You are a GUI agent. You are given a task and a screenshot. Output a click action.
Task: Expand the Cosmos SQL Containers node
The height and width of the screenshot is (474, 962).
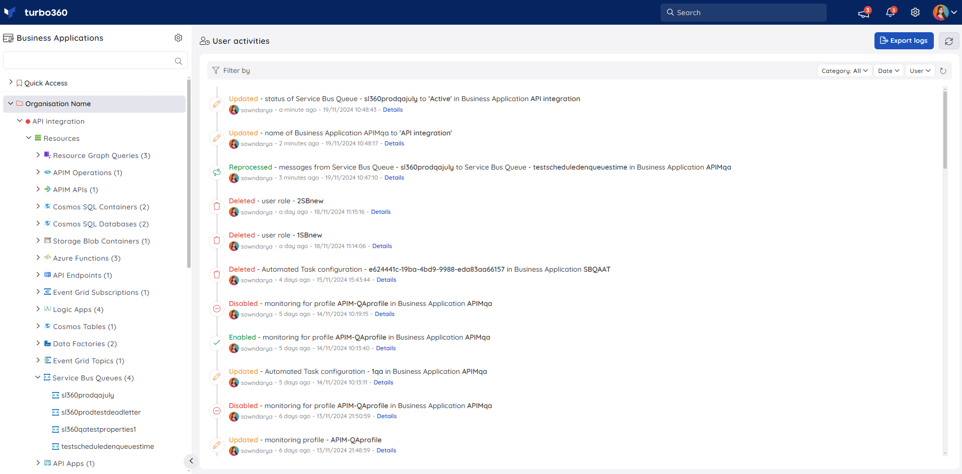38,206
